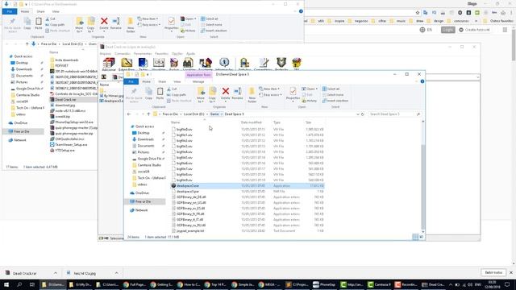Click Paste in the Dead Space 3 ribbon

click(160, 93)
